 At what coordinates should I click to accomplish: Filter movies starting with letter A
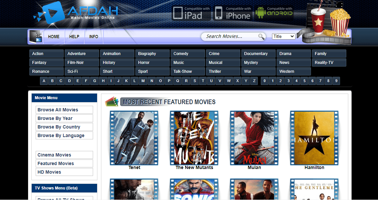44,81
